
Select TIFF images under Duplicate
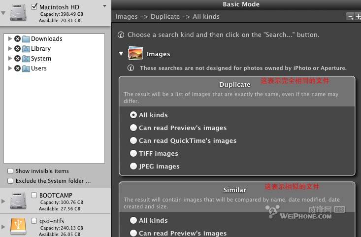click(133, 154)
